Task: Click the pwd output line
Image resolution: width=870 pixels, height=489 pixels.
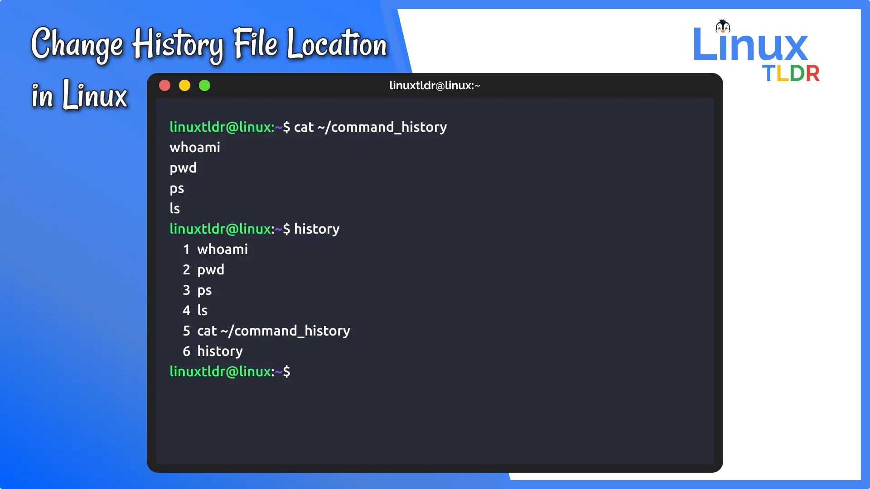Action: pos(183,168)
